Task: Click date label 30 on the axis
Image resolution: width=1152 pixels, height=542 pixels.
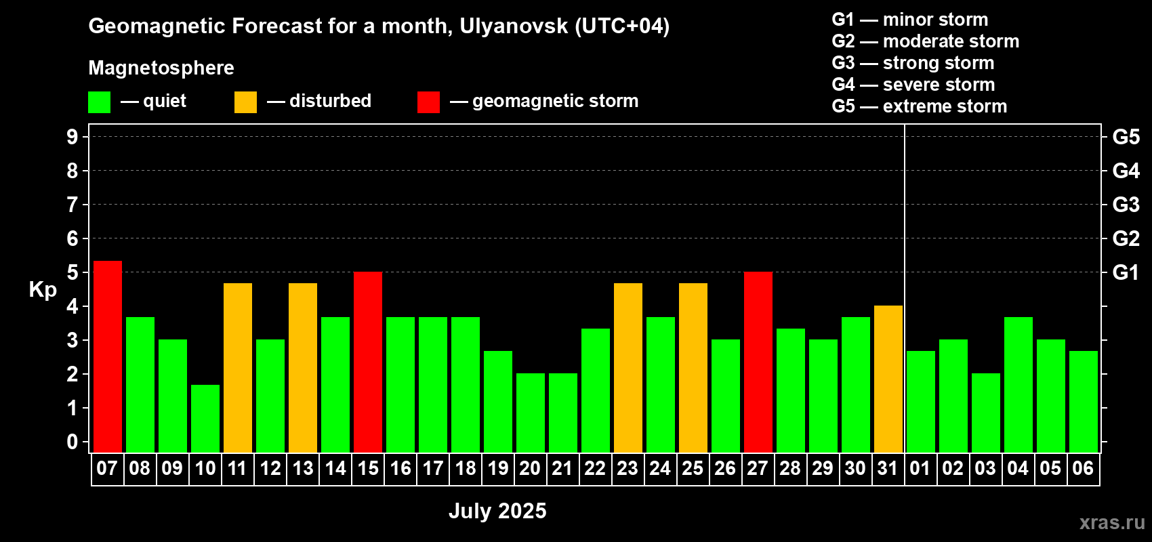Action: coord(855,468)
